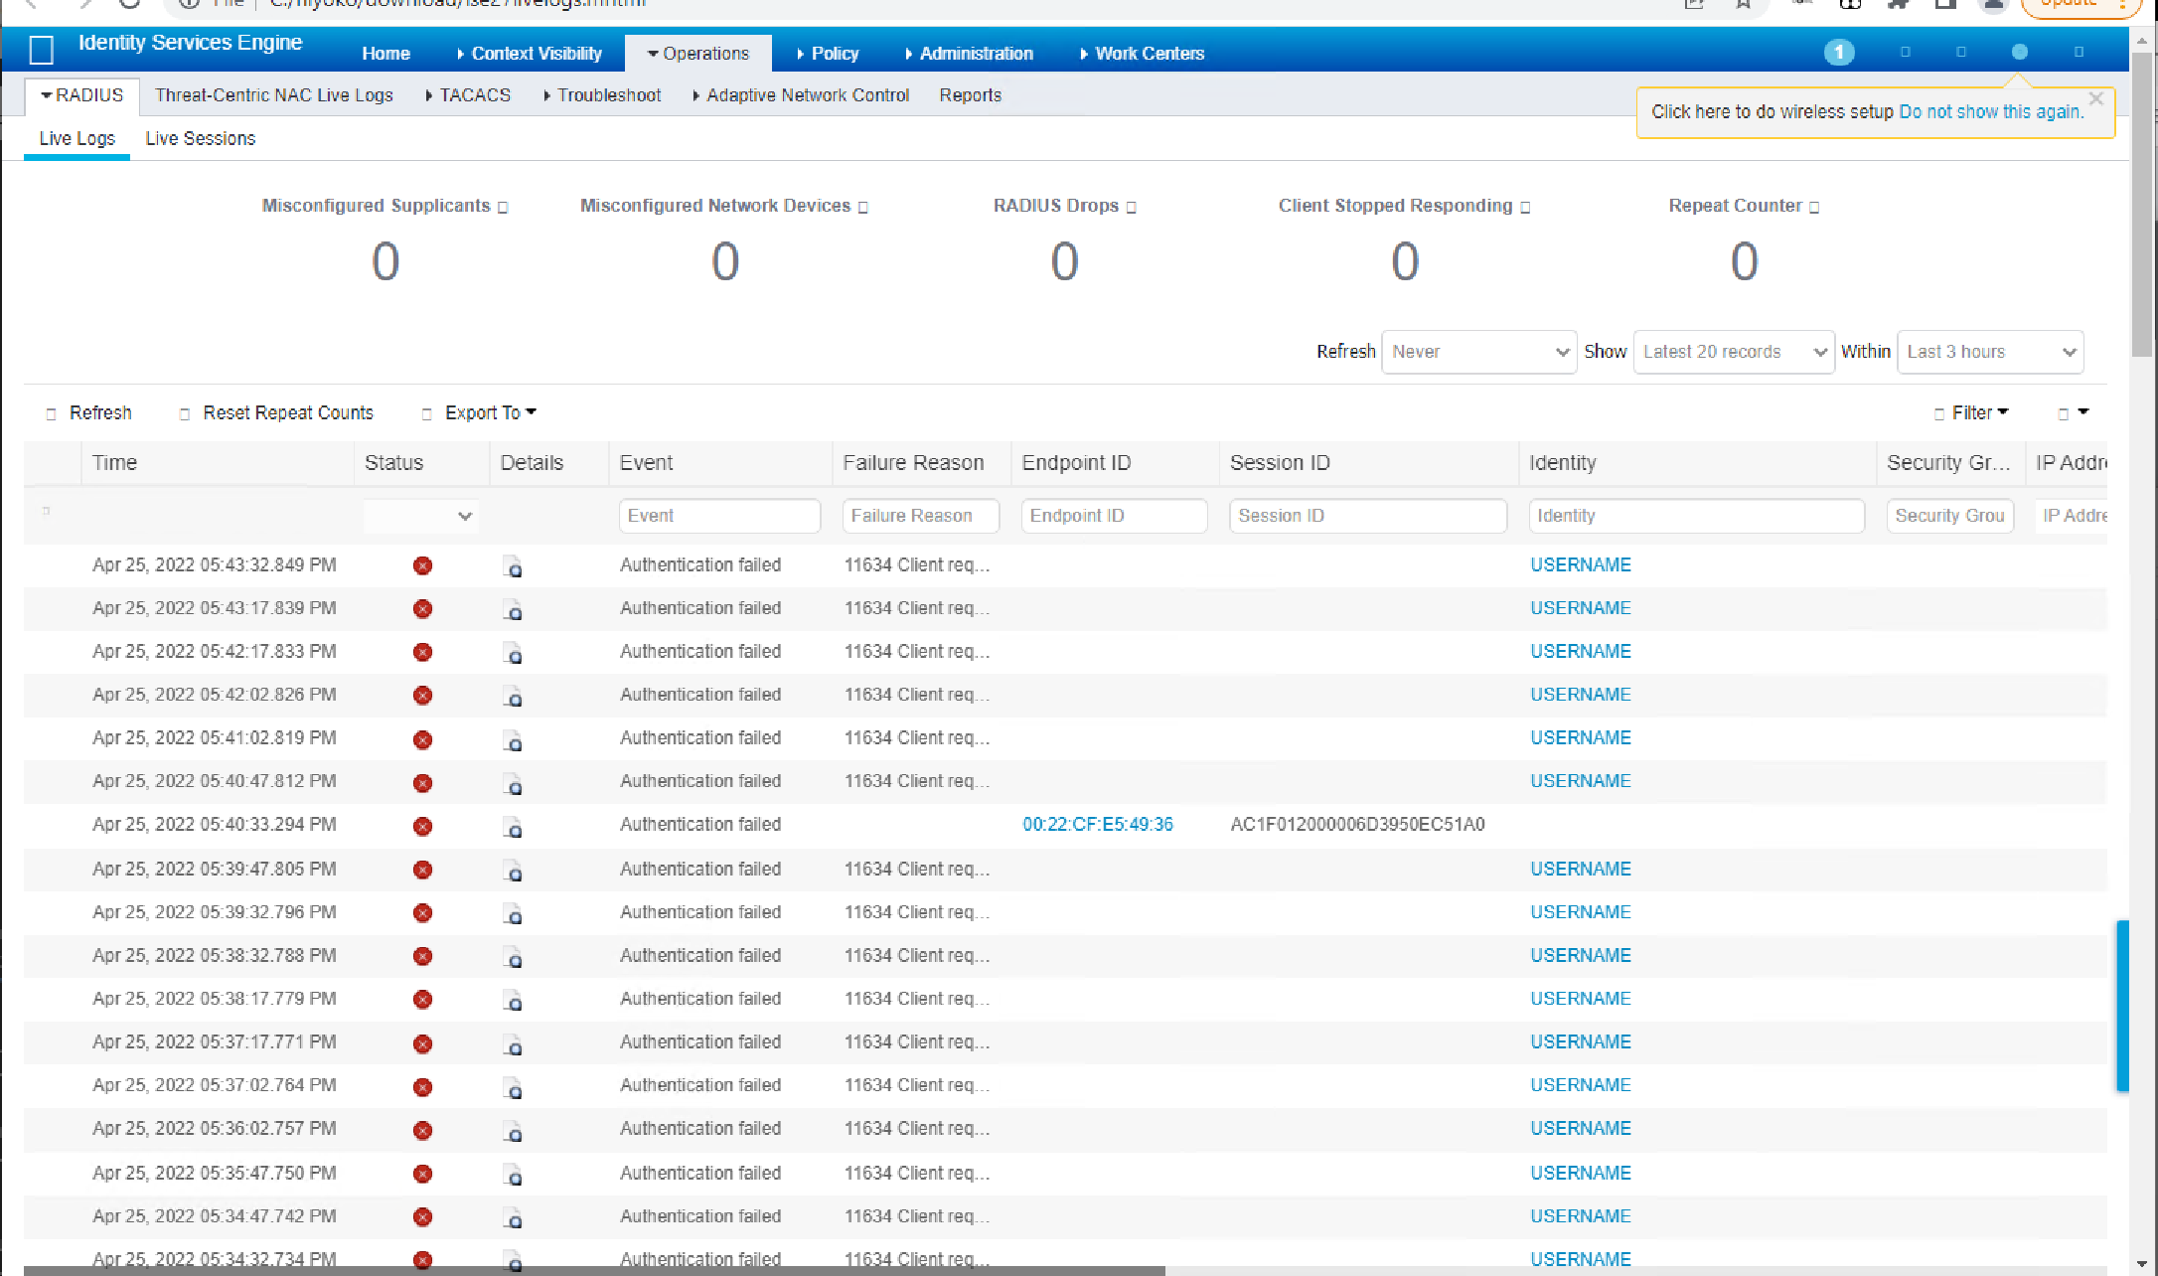Open details magnifier for the first log entry

(x=514, y=566)
